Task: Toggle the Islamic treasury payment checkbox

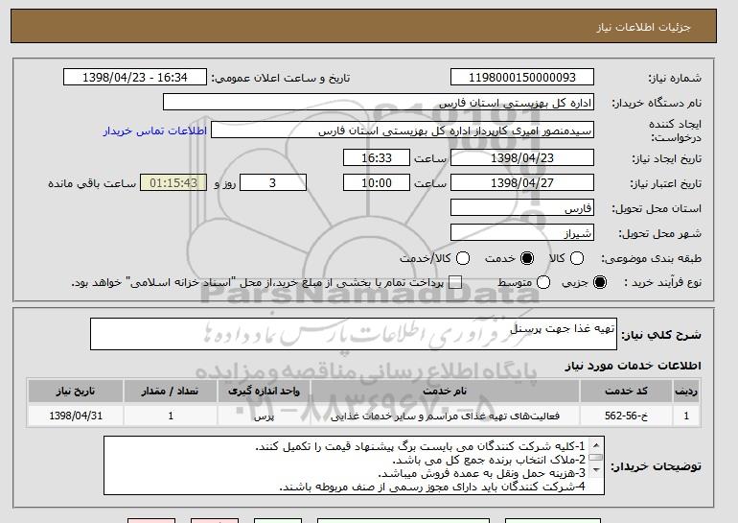Action: (x=454, y=282)
